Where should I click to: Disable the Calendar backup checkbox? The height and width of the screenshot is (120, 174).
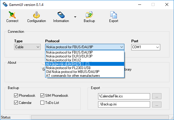tap(16, 103)
